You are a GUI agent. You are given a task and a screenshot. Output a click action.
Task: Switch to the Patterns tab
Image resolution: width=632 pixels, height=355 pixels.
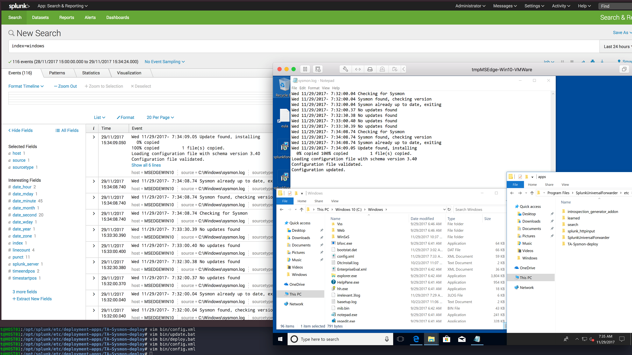(x=57, y=73)
